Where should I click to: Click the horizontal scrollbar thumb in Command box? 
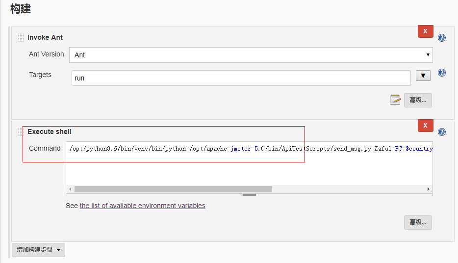[x=173, y=189]
